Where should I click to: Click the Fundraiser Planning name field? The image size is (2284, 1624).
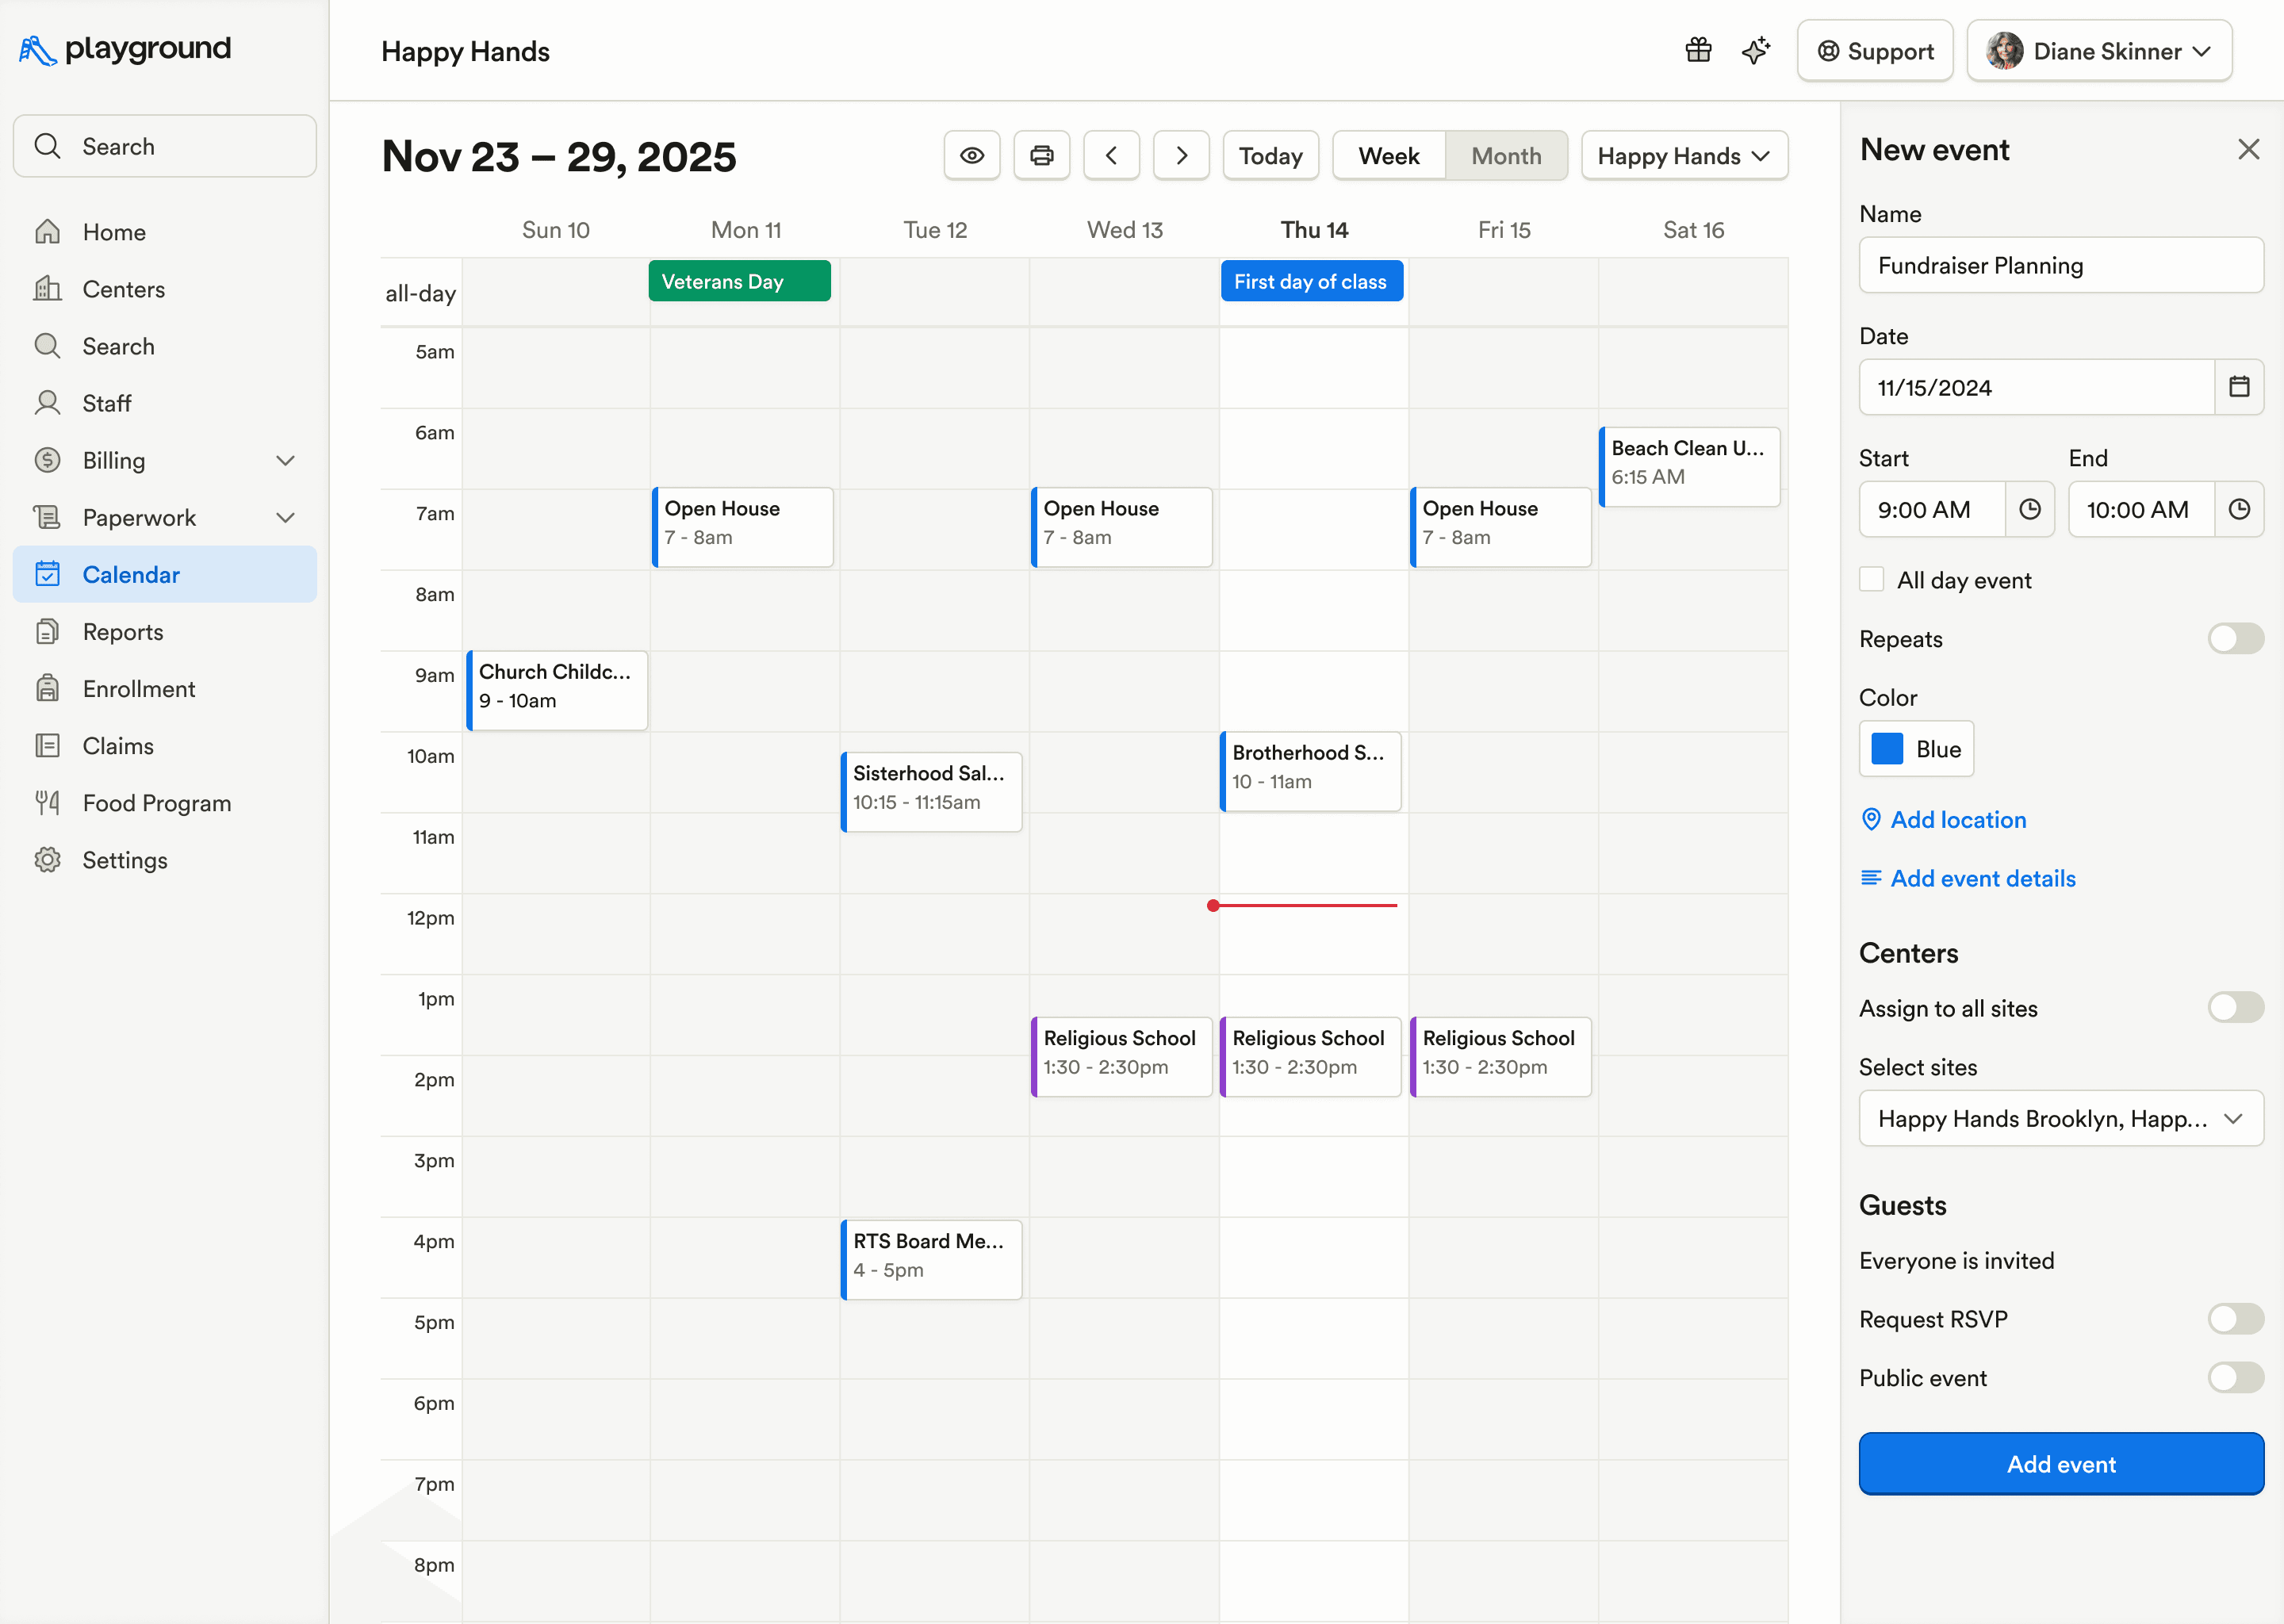pyautogui.click(x=2060, y=265)
